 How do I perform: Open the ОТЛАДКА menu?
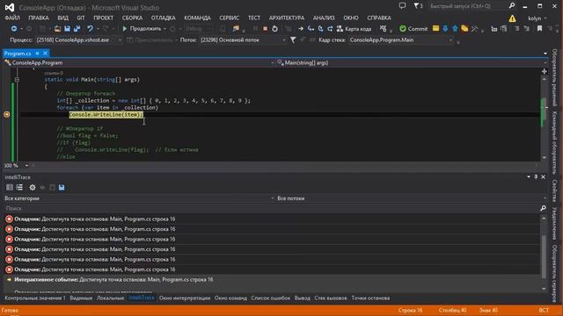163,18
